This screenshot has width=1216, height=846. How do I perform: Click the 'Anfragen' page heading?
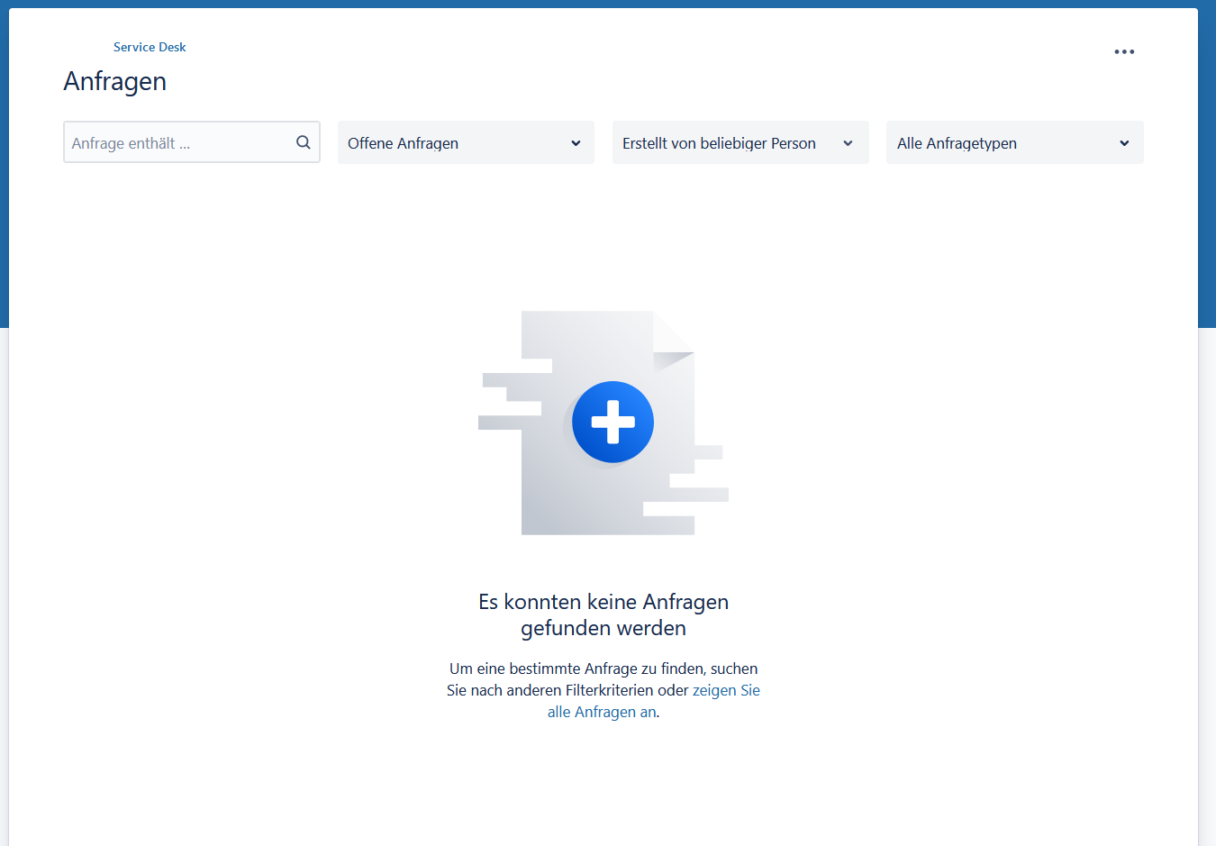click(115, 81)
